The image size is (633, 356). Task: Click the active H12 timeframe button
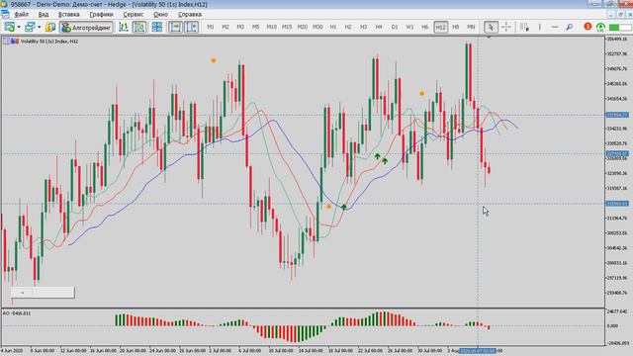tap(440, 27)
